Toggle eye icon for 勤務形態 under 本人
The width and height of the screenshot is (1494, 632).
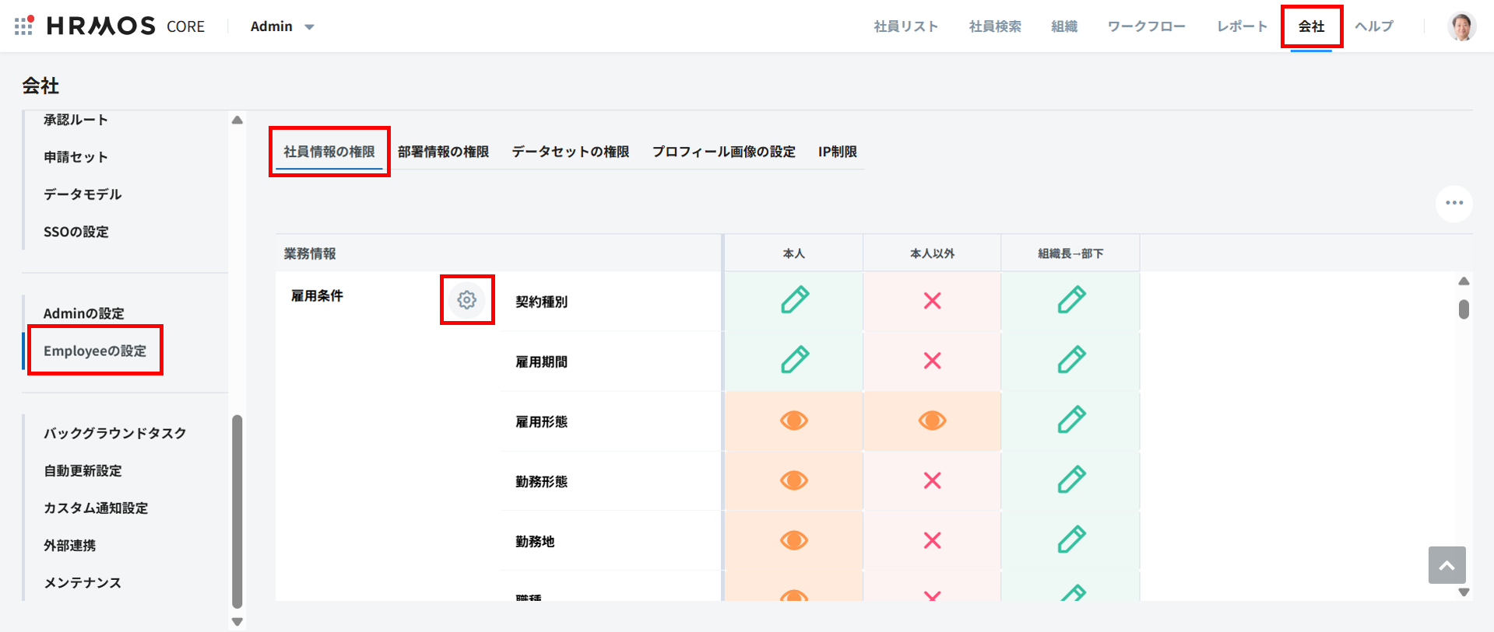point(794,480)
